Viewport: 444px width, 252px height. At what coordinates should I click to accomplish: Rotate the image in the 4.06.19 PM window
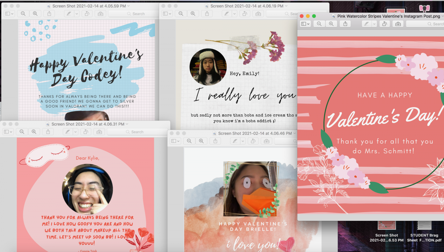(x=245, y=14)
